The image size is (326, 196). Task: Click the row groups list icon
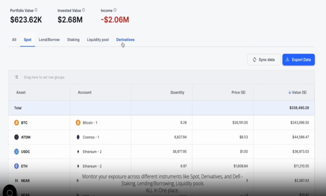[x=16, y=77]
